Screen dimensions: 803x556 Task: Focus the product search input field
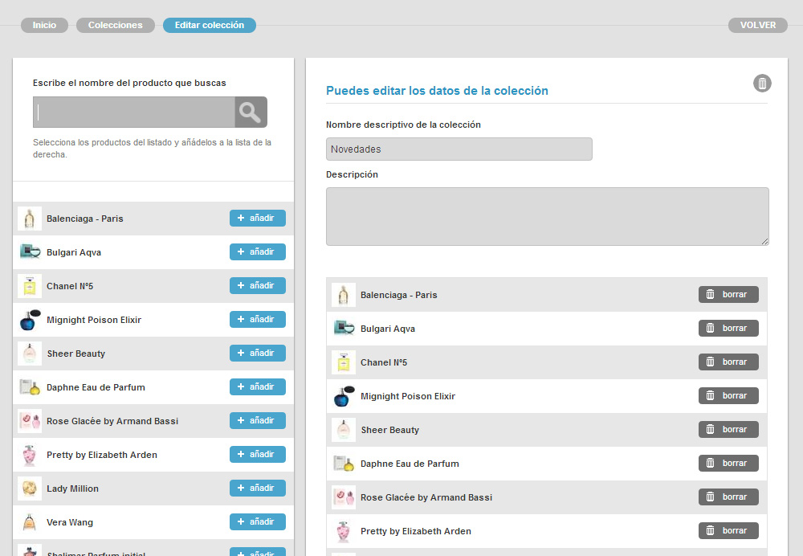click(x=134, y=112)
